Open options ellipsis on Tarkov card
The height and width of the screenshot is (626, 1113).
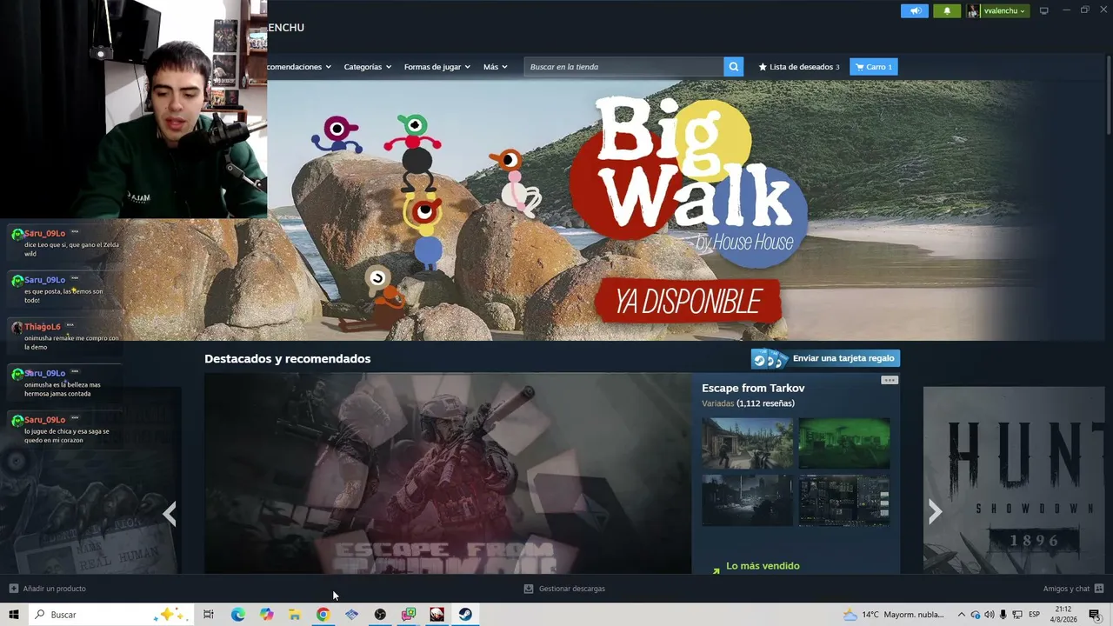[x=889, y=380]
